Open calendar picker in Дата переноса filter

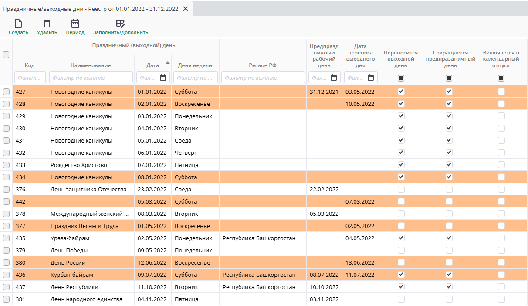371,78
